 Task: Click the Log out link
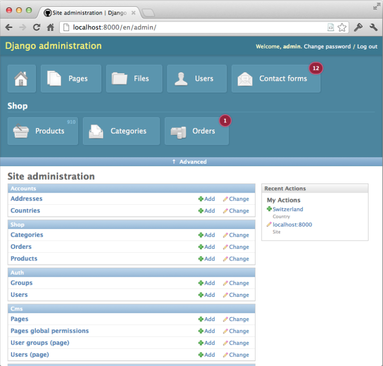[x=367, y=46]
